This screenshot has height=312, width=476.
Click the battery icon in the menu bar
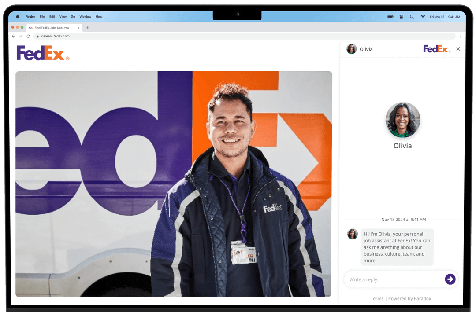click(390, 16)
